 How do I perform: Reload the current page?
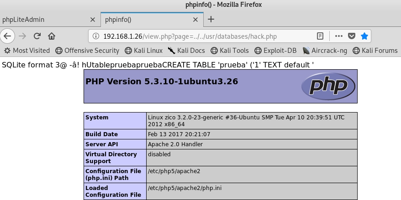point(37,36)
